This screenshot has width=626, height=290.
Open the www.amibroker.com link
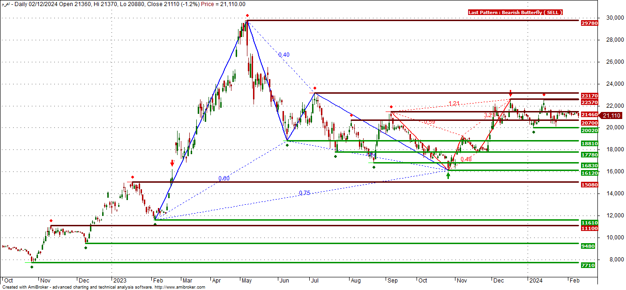coord(179,287)
